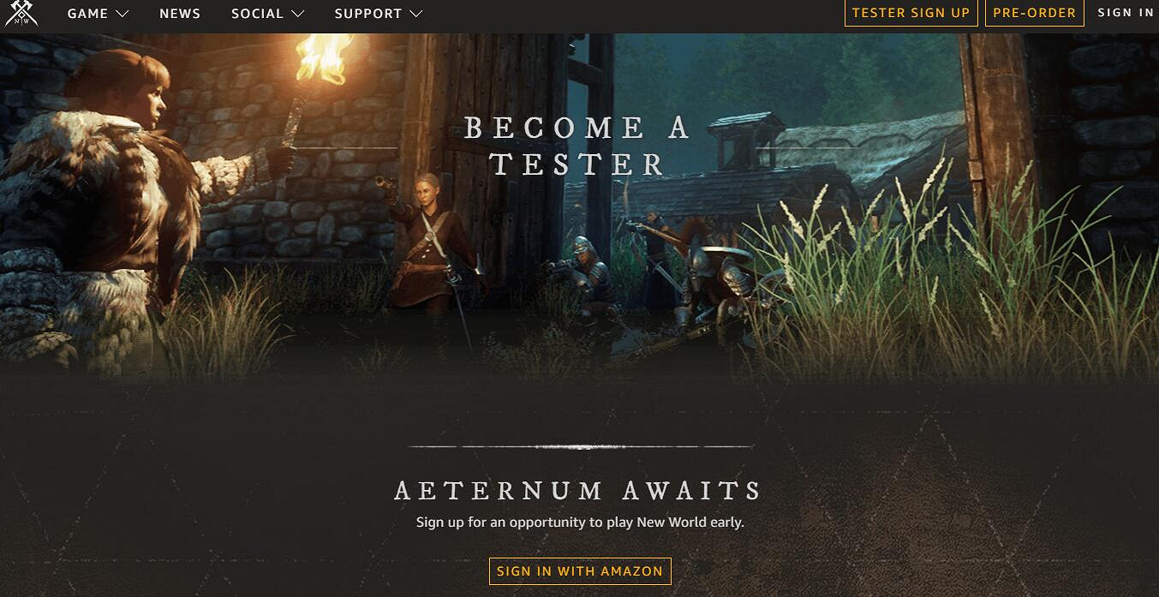Click the burning torch flame in the banner
Viewport: 1159px width, 597px height.
pos(325,57)
